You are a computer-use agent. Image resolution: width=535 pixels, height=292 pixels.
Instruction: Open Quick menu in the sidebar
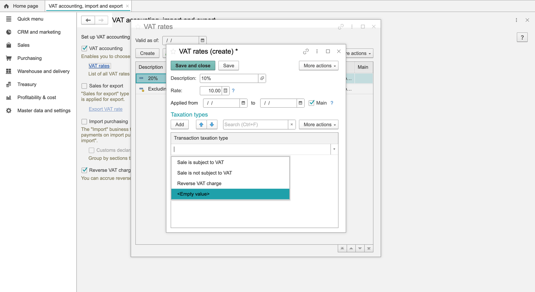tap(30, 19)
